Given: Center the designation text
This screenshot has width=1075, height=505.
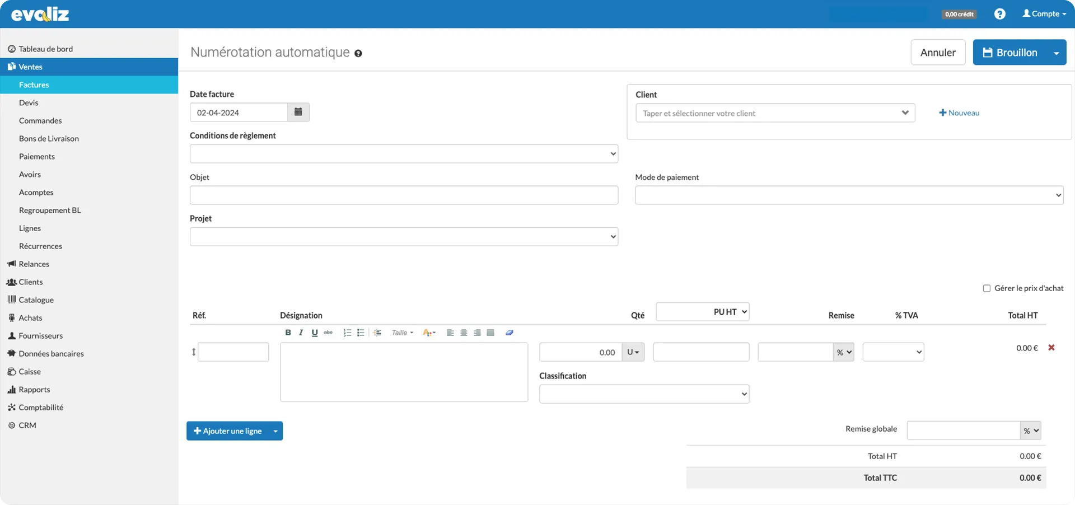Looking at the screenshot, I should click(x=464, y=333).
